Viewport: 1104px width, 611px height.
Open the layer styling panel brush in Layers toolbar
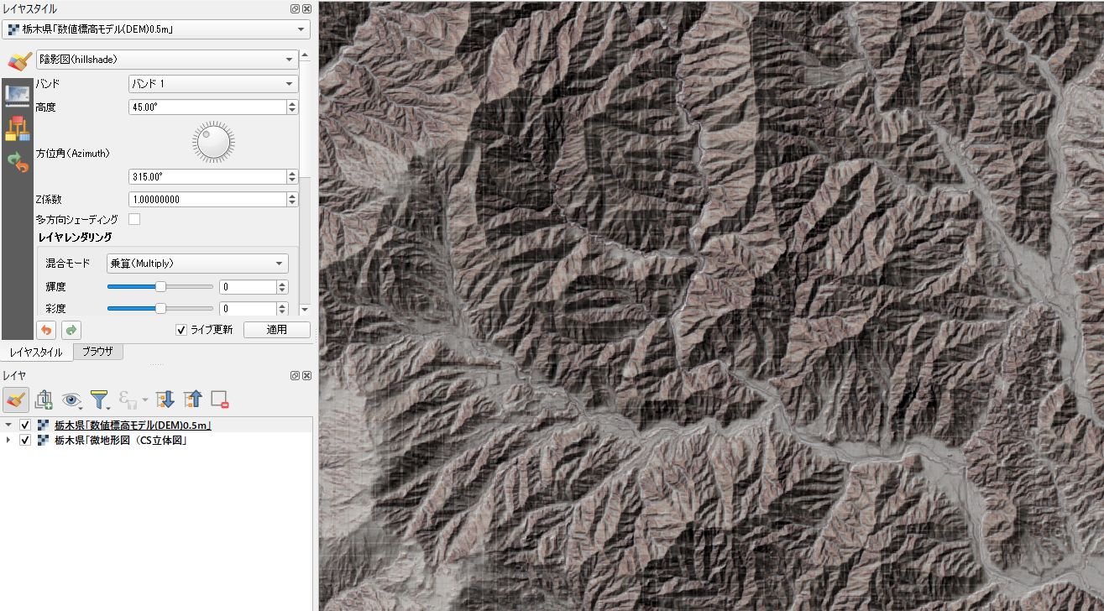click(x=16, y=399)
